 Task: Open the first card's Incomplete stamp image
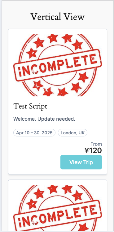(x=58, y=65)
